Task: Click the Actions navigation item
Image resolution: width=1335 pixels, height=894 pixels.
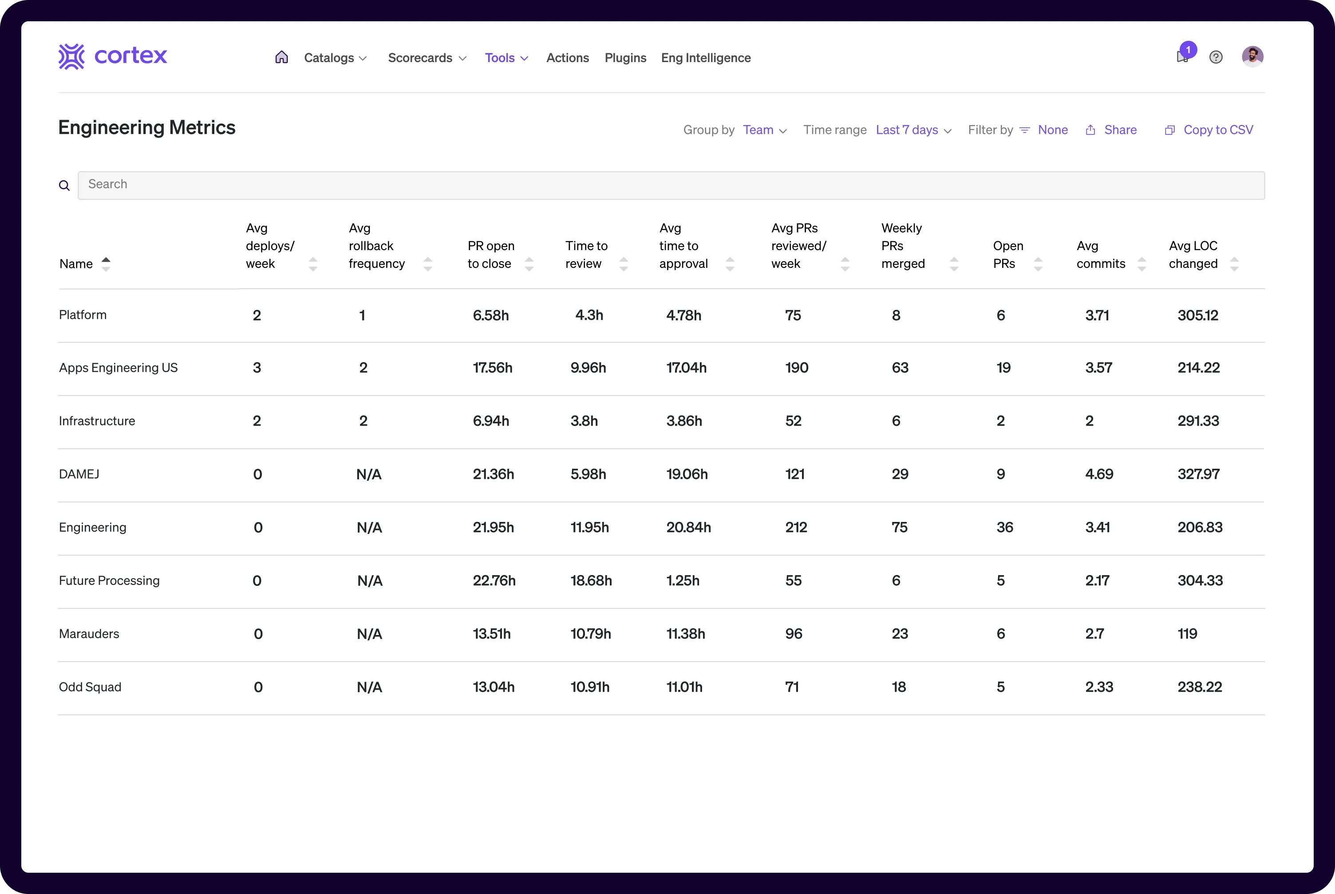Action: pyautogui.click(x=568, y=58)
